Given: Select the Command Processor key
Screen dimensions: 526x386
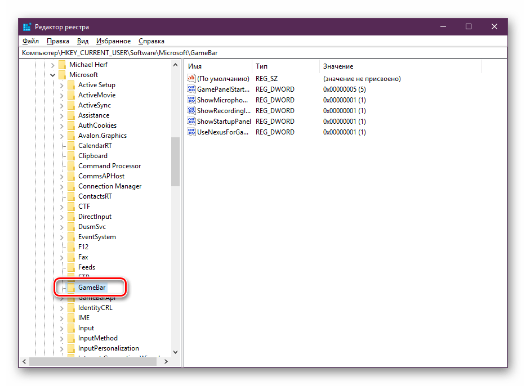Looking at the screenshot, I should click(x=109, y=166).
